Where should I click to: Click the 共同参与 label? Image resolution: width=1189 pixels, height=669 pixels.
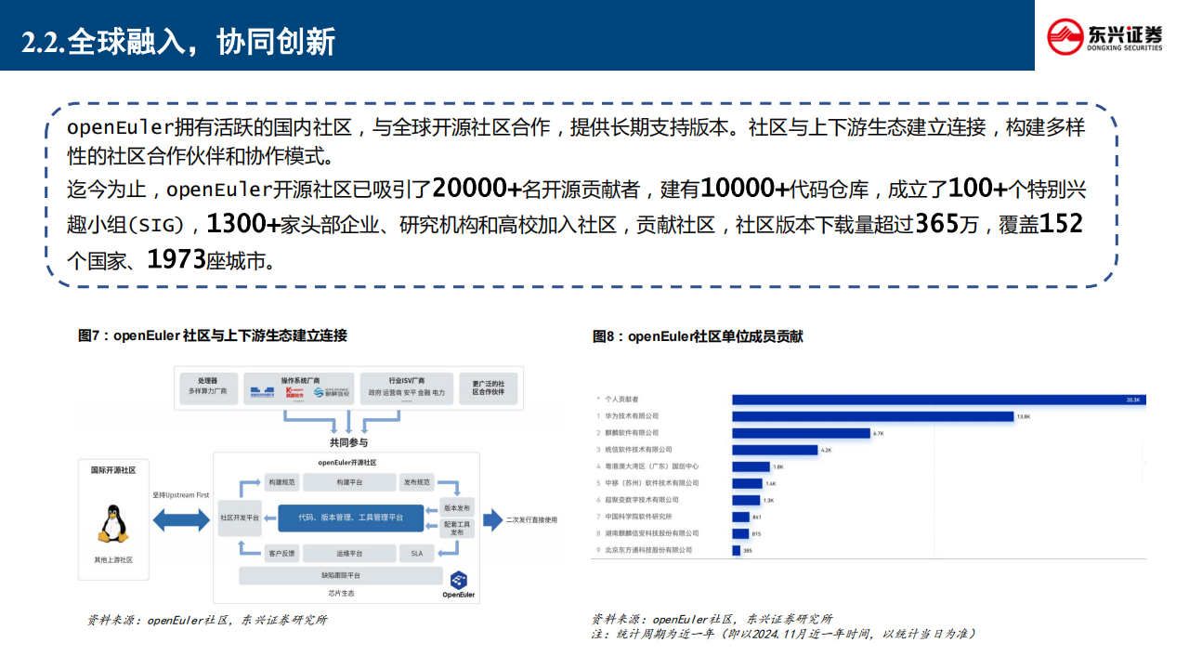tap(348, 443)
